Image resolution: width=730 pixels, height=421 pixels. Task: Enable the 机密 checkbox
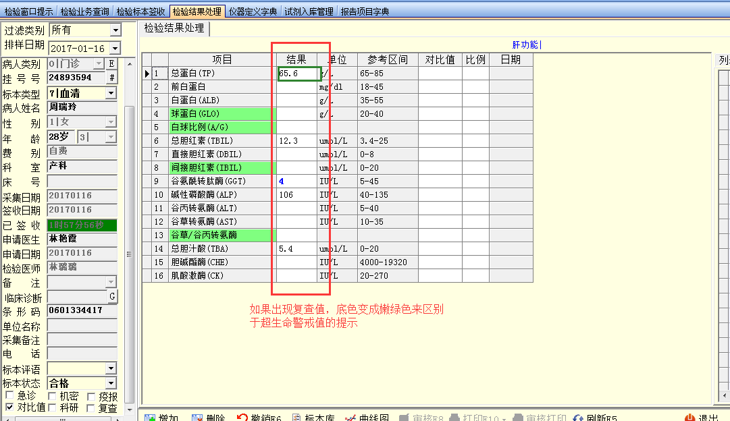coord(52,396)
